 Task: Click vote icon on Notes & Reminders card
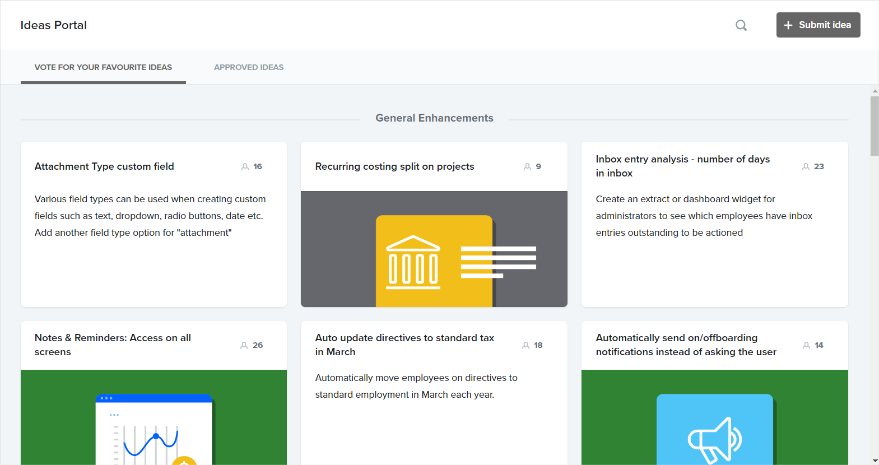point(244,346)
